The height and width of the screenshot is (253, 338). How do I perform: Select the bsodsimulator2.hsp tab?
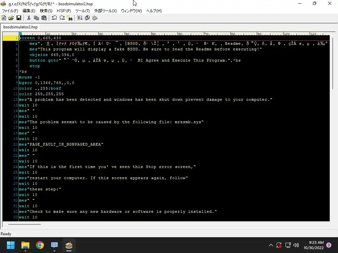tap(20, 27)
